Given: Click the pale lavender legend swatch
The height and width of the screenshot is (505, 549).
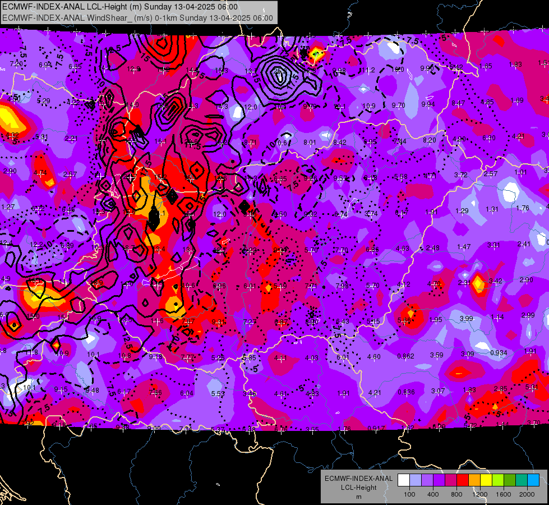Looking at the screenshot, I should click(x=416, y=480).
